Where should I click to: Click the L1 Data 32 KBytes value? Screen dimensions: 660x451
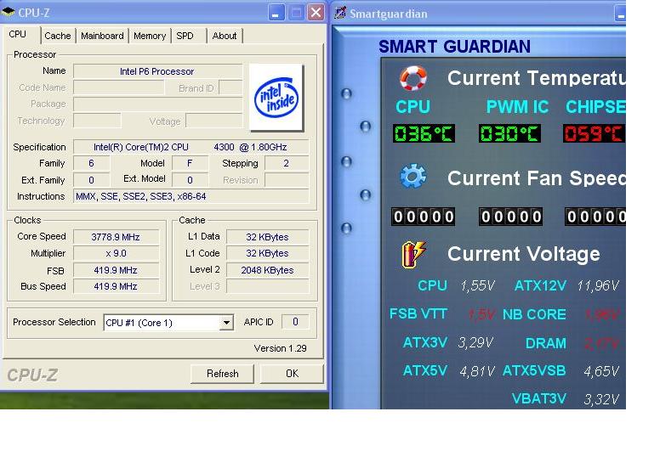[x=268, y=237]
